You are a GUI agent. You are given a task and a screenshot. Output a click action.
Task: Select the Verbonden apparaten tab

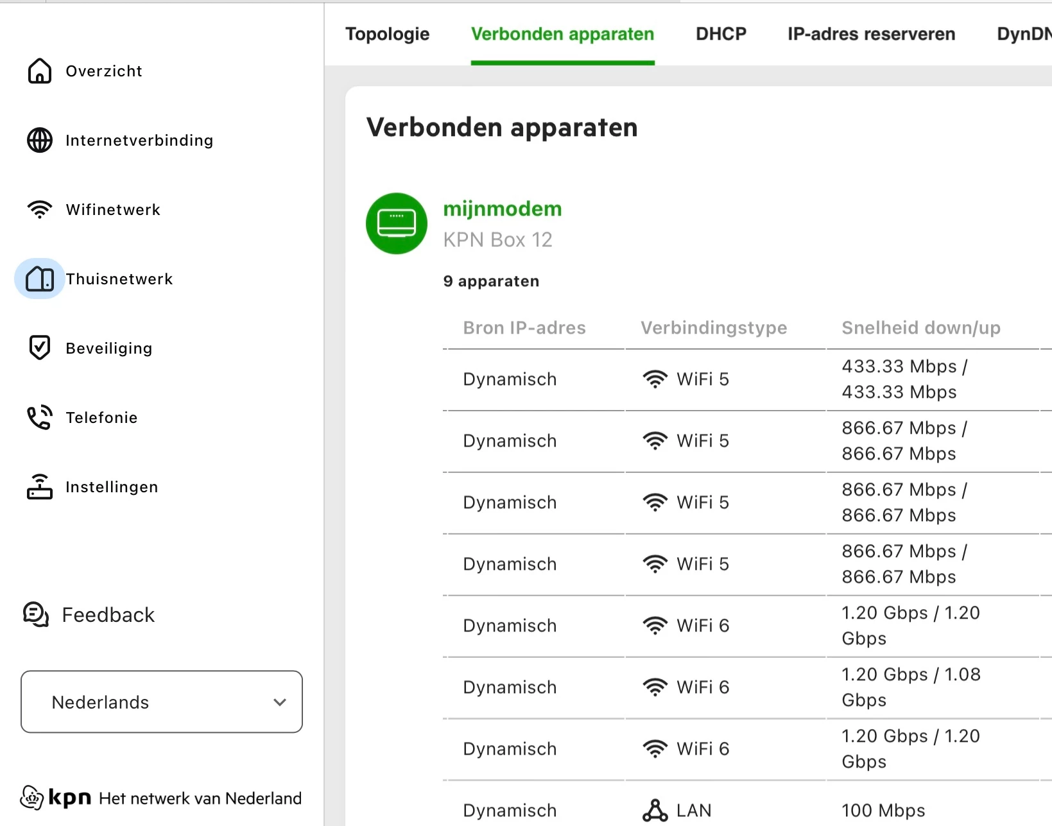[562, 34]
